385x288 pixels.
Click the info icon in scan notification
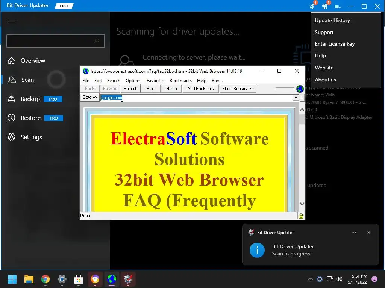tap(257, 250)
